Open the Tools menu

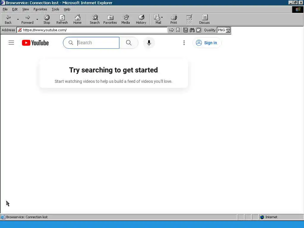coord(56,9)
